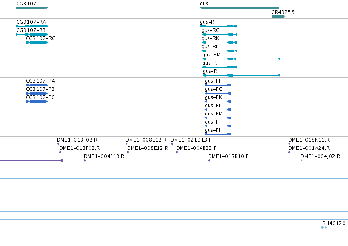Pick the CG3107-PB protein feature
348x246 pixels.
(x=37, y=93)
